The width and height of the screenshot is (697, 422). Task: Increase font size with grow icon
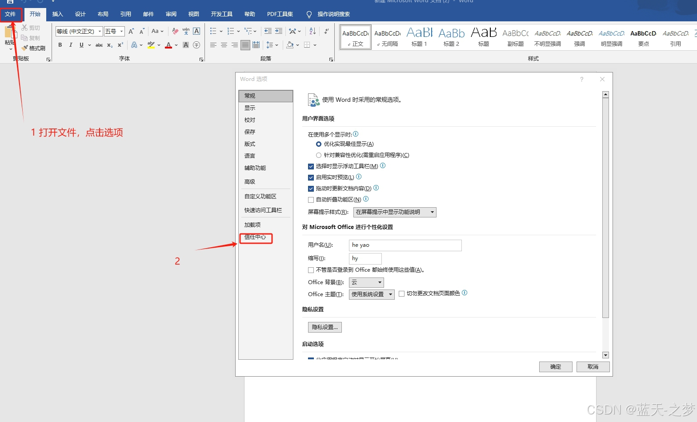point(131,31)
